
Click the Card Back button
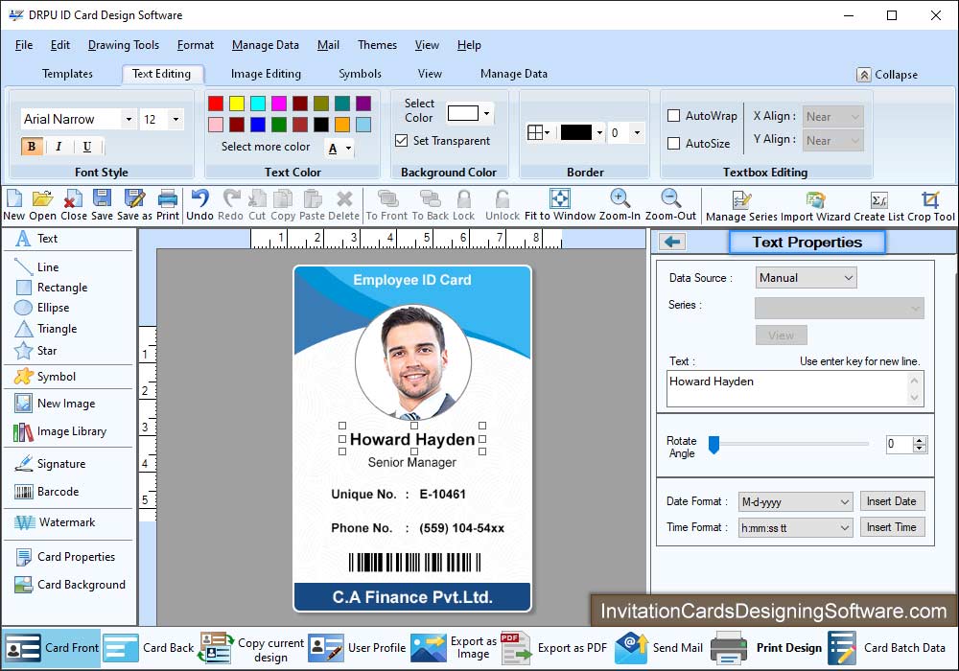tap(150, 648)
